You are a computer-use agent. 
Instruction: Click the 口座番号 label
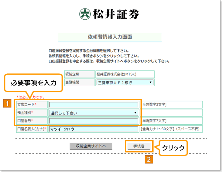point(25,121)
